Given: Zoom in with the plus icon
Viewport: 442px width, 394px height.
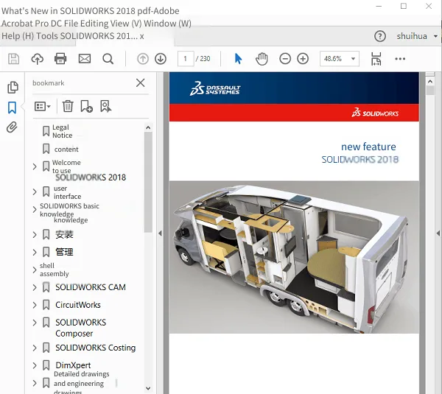Looking at the screenshot, I should 303,59.
